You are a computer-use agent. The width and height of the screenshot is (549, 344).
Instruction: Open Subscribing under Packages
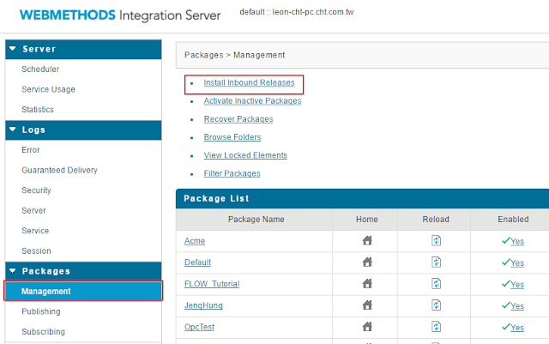[43, 332]
